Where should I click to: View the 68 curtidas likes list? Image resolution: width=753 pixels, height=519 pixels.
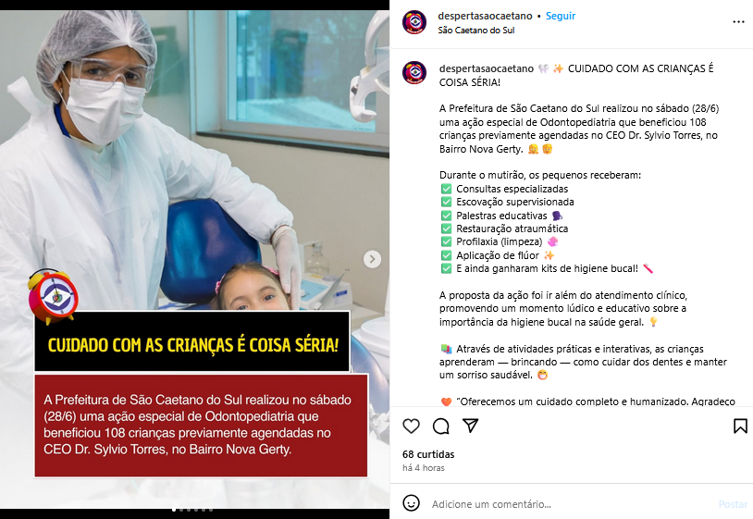[x=428, y=454]
